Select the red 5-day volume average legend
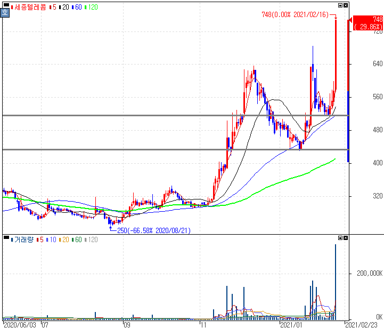The width and height of the screenshot is (384, 328). [40, 239]
